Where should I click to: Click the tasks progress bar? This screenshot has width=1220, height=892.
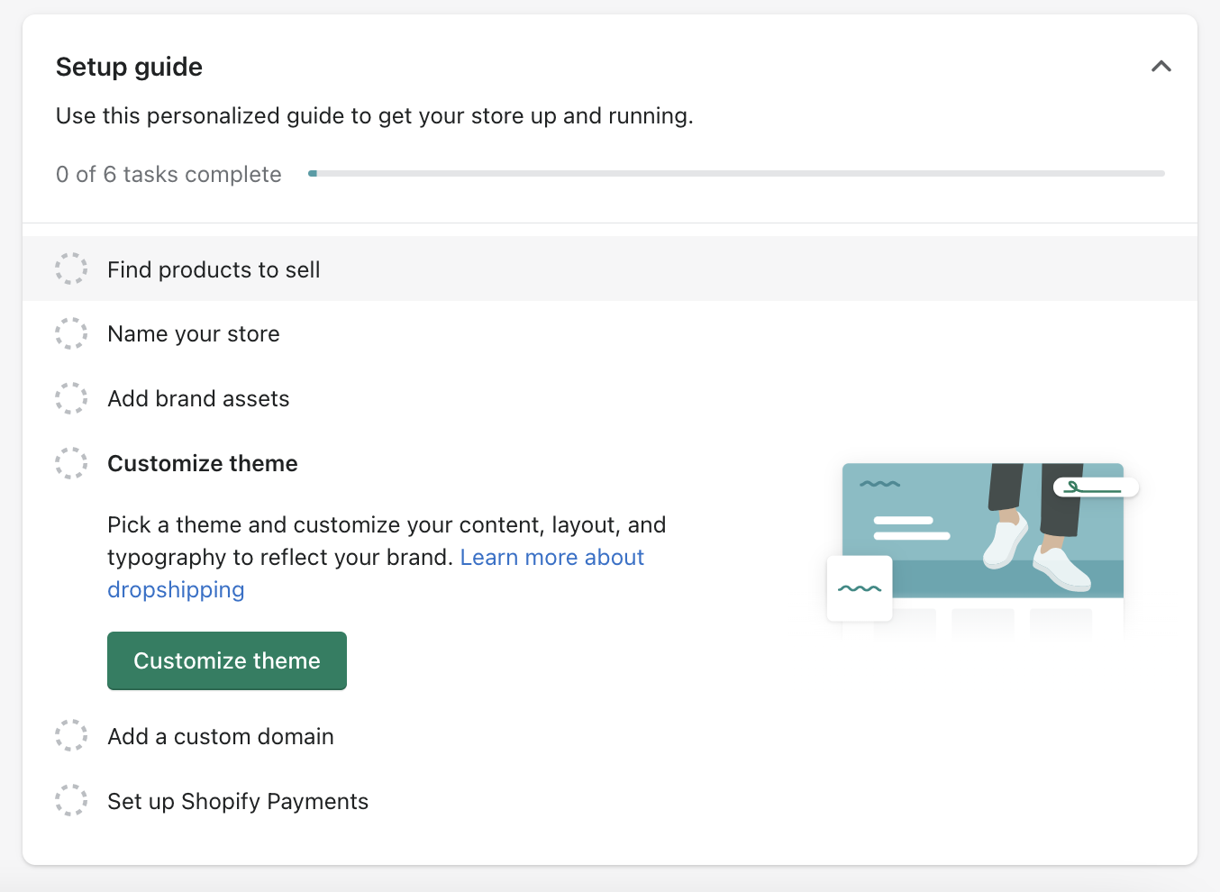(736, 173)
